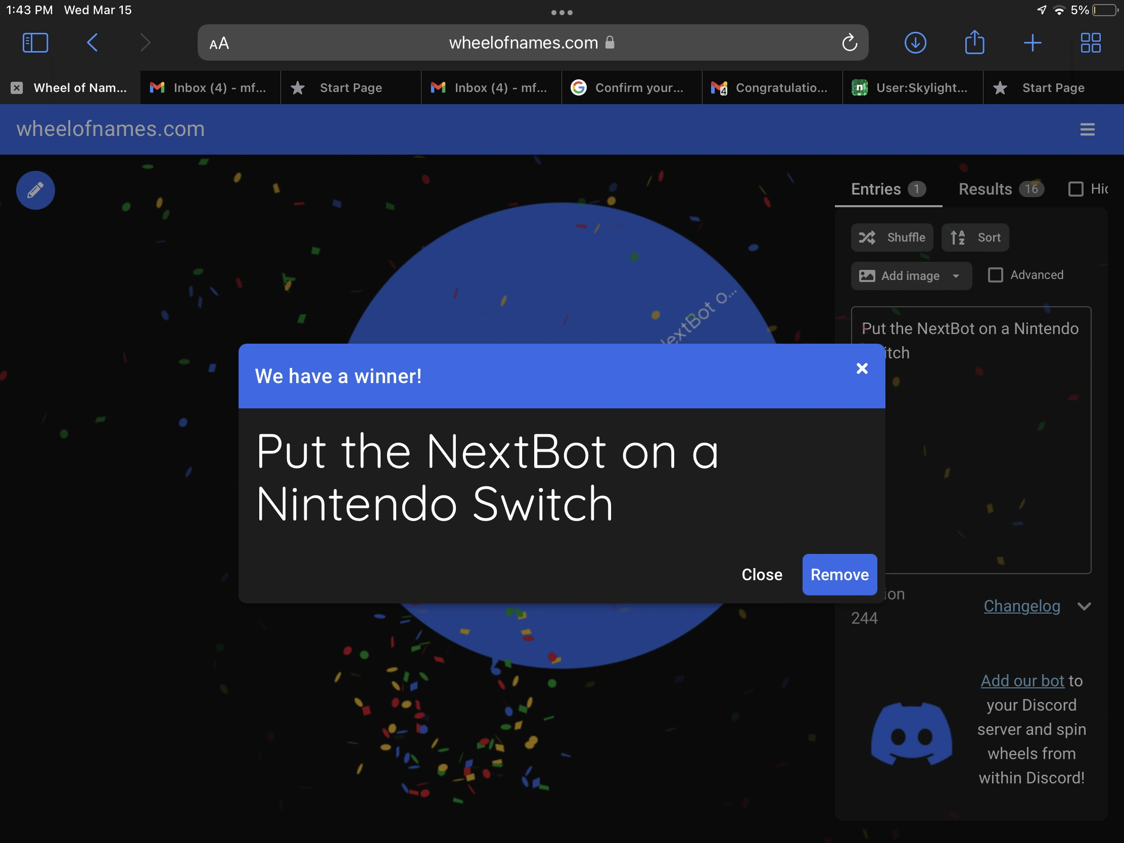The image size is (1124, 843).
Task: Close the winner dialog with X icon
Action: point(862,368)
